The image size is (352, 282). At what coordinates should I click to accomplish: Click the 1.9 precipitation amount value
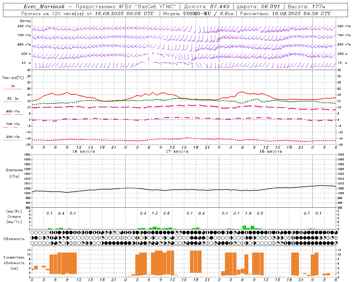248,213
